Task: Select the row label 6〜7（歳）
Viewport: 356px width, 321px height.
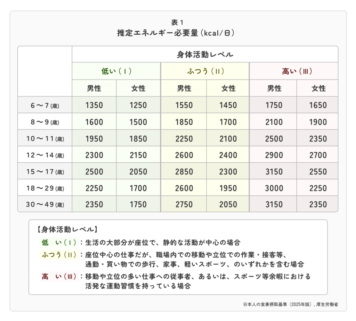Action: [x=45, y=105]
